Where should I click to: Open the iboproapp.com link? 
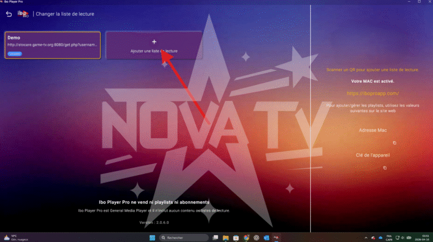[372, 93]
